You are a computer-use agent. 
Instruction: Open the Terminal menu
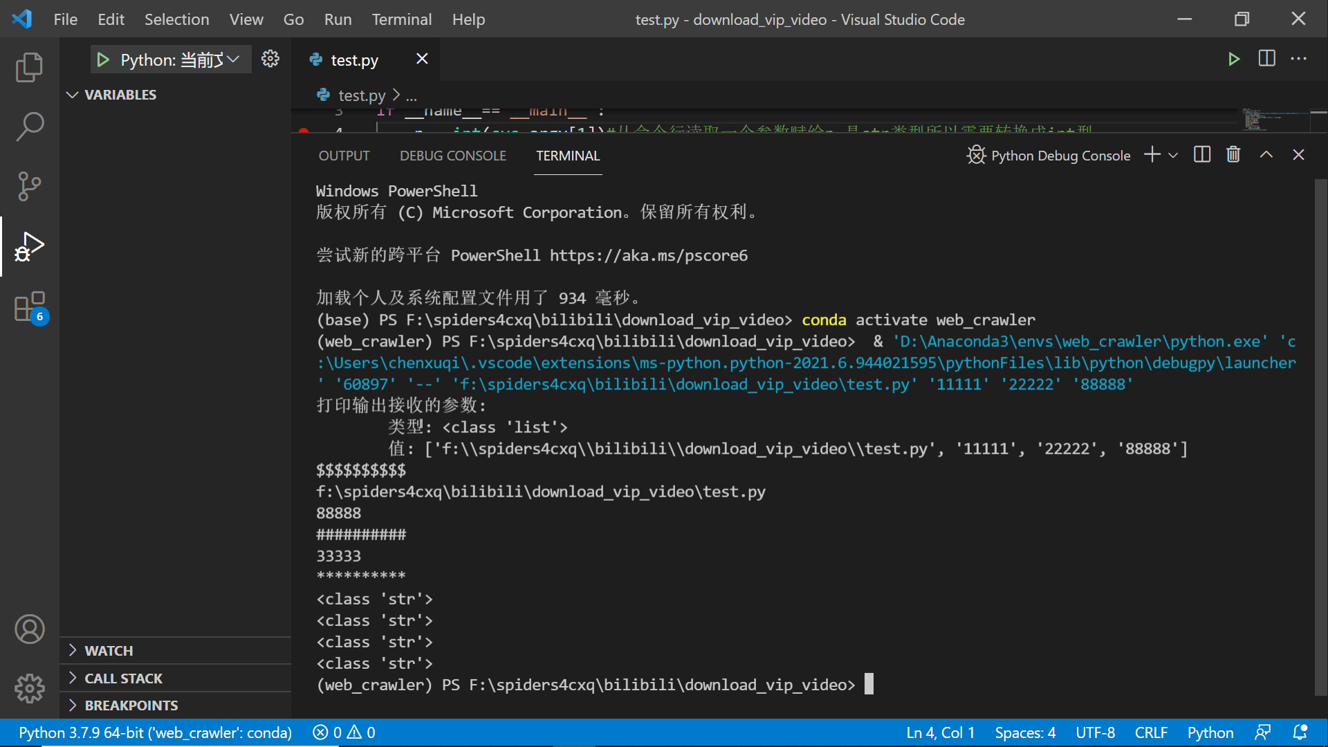coord(401,19)
